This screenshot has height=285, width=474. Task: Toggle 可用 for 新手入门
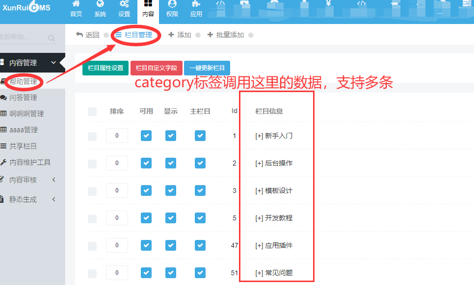tap(146, 136)
